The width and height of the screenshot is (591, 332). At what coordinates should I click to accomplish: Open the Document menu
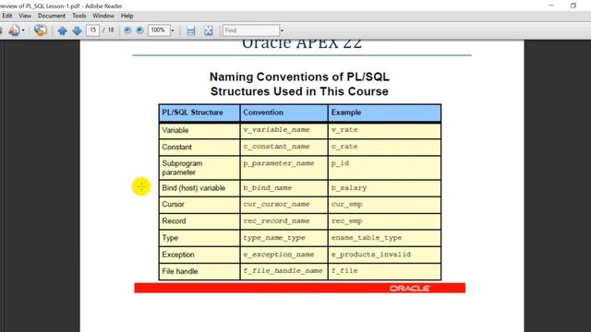(52, 16)
